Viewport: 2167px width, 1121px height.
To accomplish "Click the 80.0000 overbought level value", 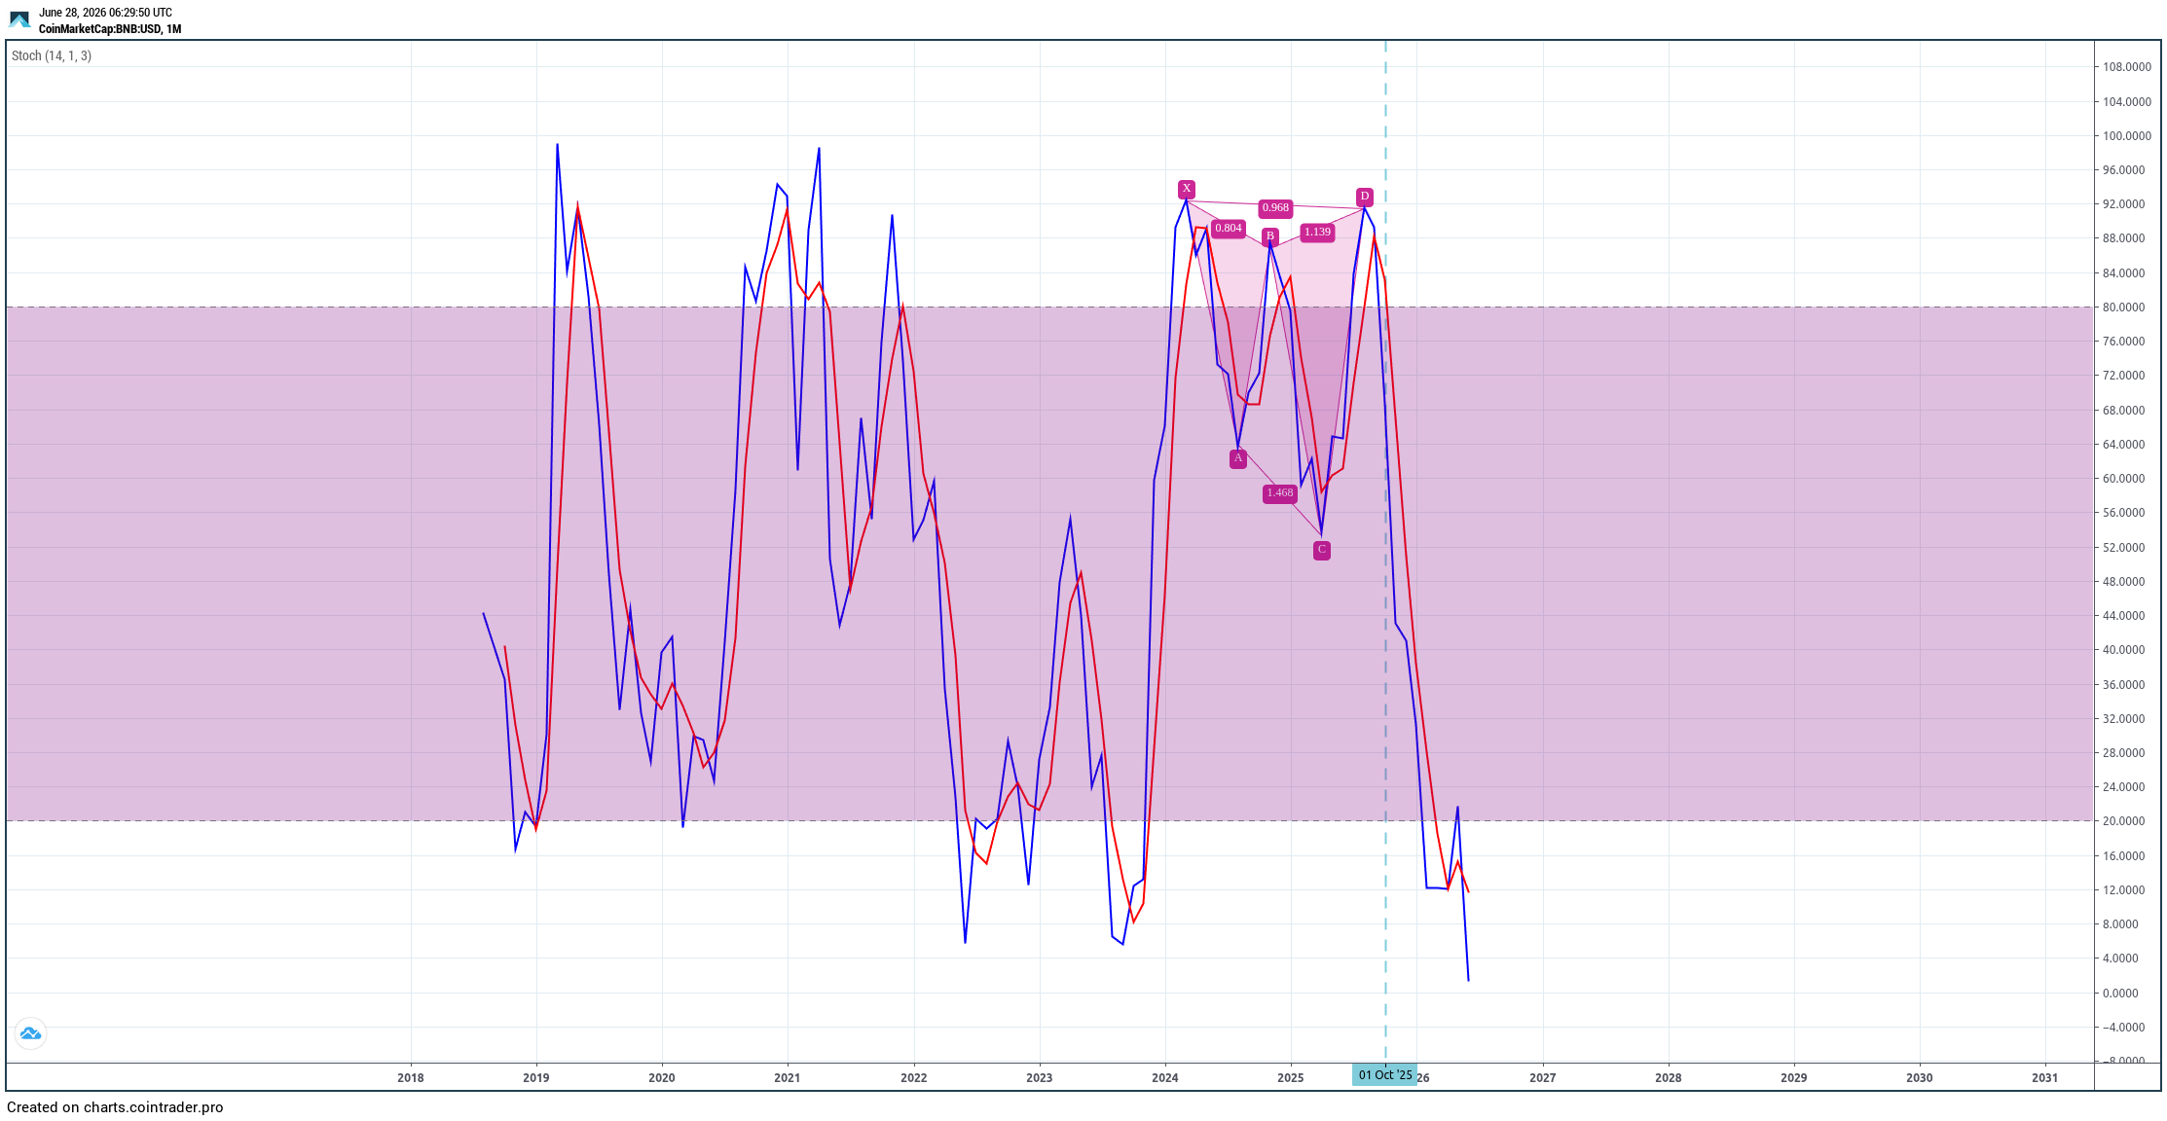I will coord(2123,307).
